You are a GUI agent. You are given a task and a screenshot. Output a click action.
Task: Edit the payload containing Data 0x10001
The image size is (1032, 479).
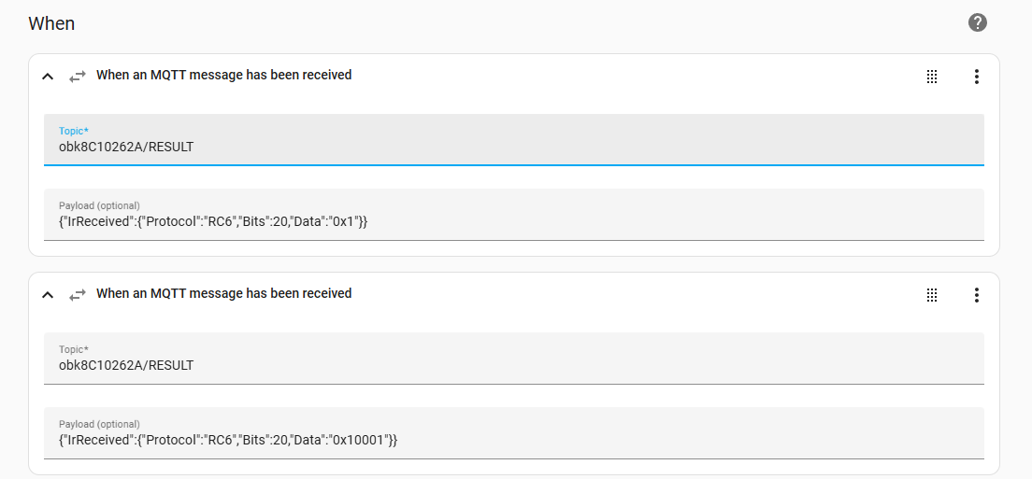[514, 433]
